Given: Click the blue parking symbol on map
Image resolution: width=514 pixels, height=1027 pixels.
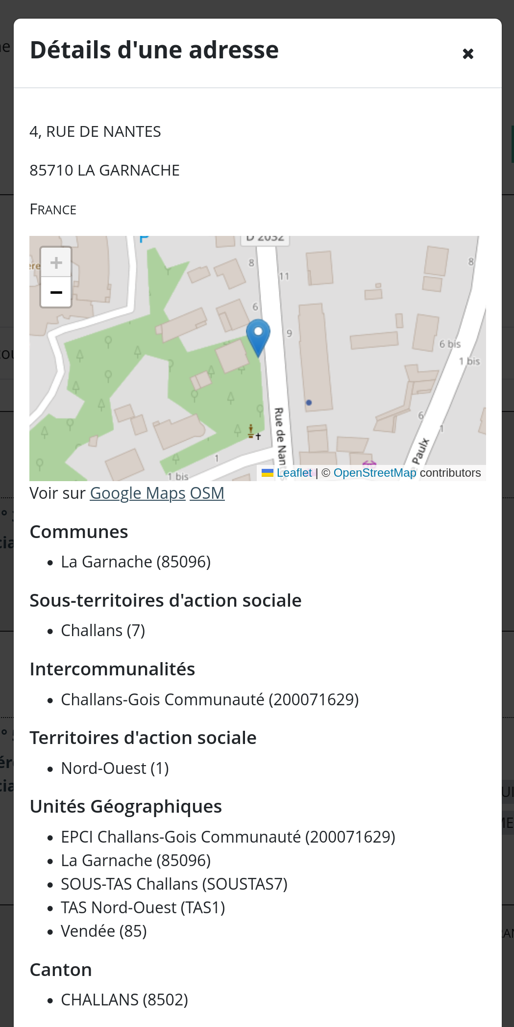Looking at the screenshot, I should (x=144, y=239).
